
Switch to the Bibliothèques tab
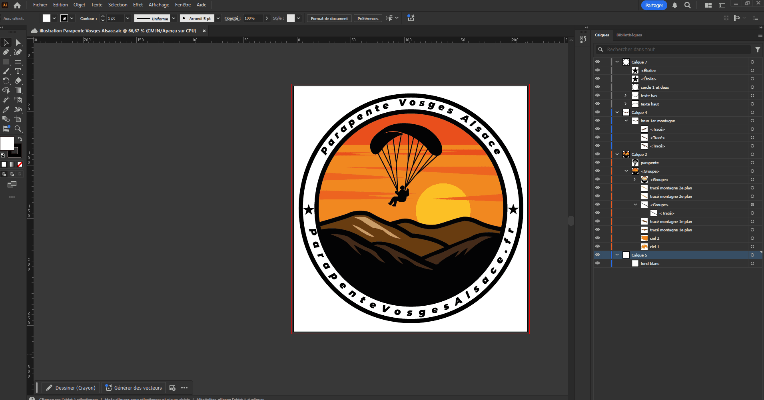(629, 35)
